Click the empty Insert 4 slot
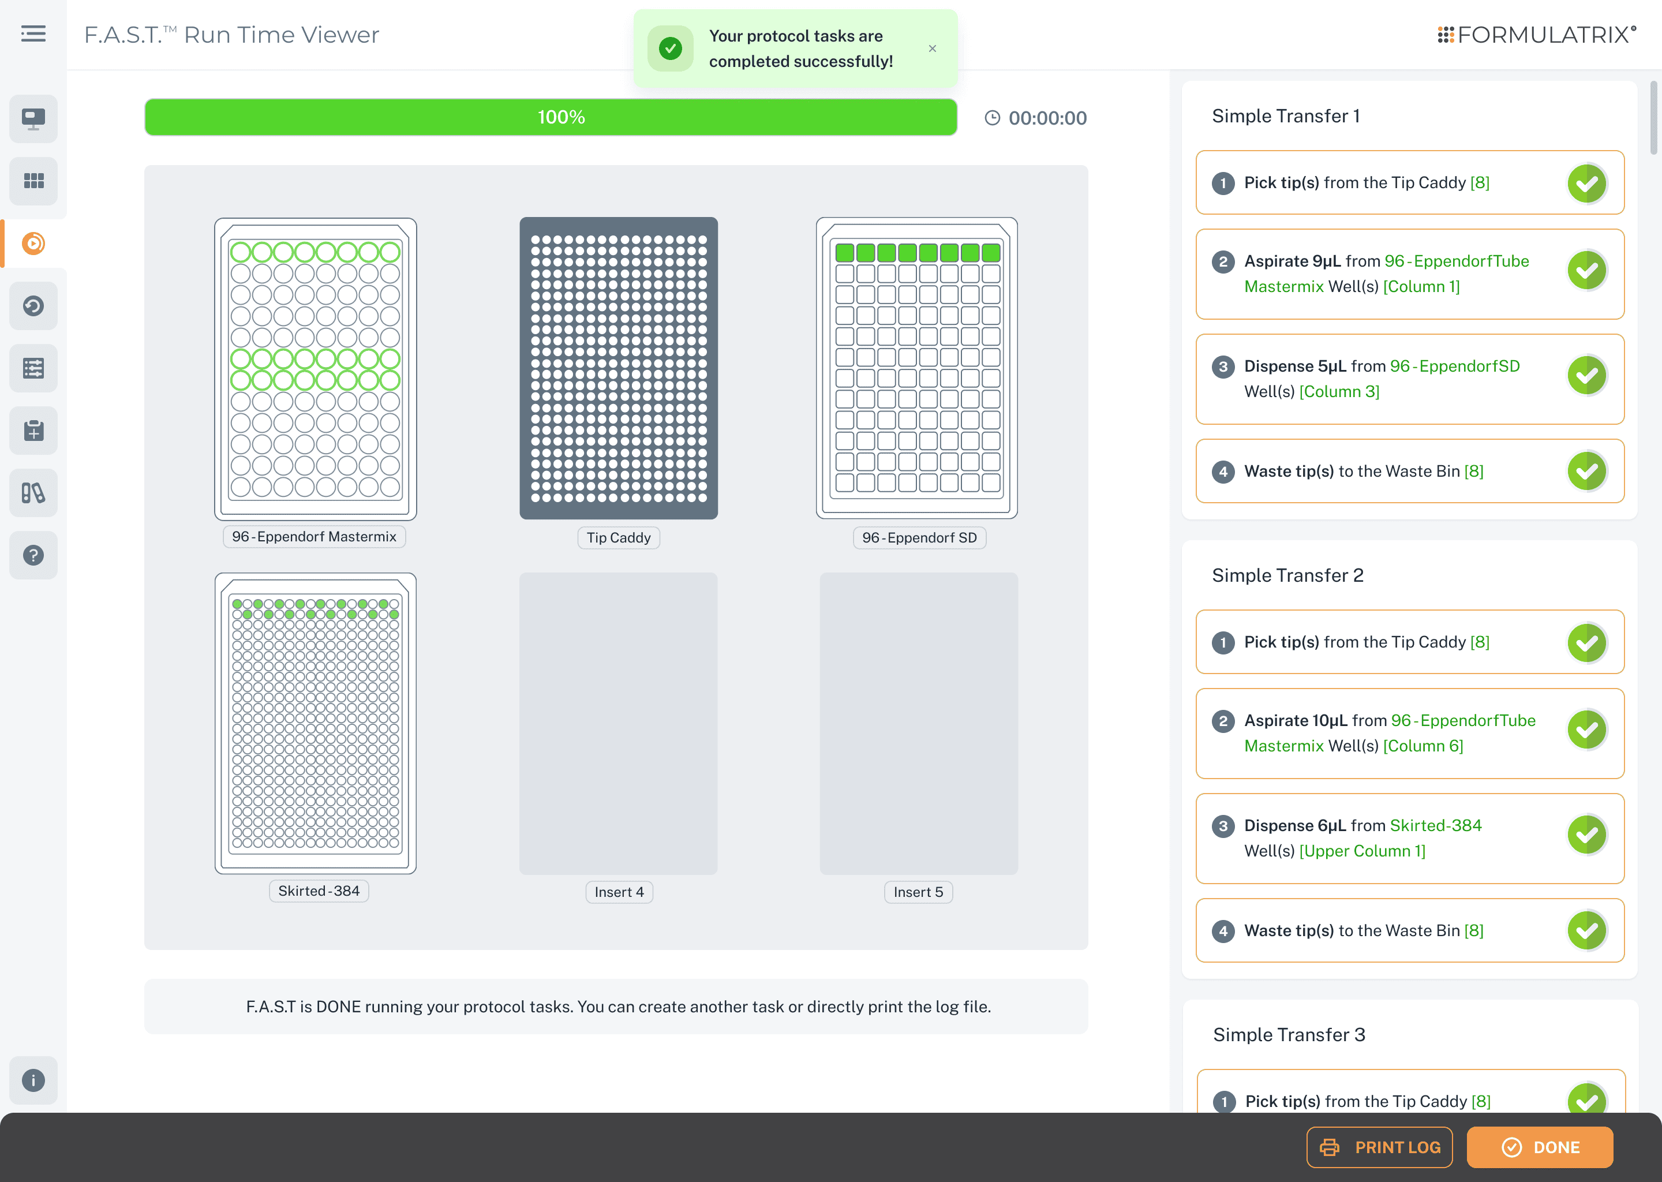This screenshot has height=1182, width=1662. pyautogui.click(x=619, y=723)
